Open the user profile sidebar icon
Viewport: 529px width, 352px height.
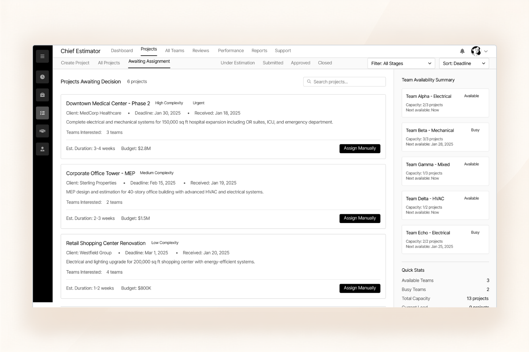[42, 149]
